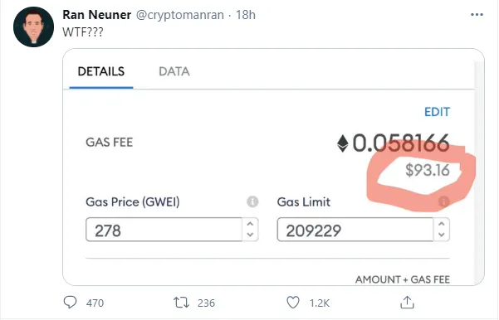This screenshot has width=499, height=320.
Task: Click the Gas Limit info icon
Action: click(x=443, y=201)
